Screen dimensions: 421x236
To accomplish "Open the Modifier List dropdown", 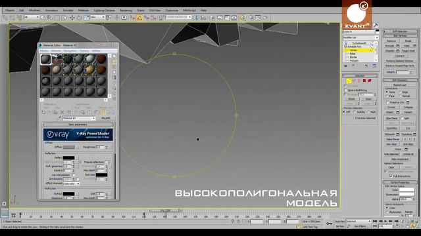I will (360, 38).
